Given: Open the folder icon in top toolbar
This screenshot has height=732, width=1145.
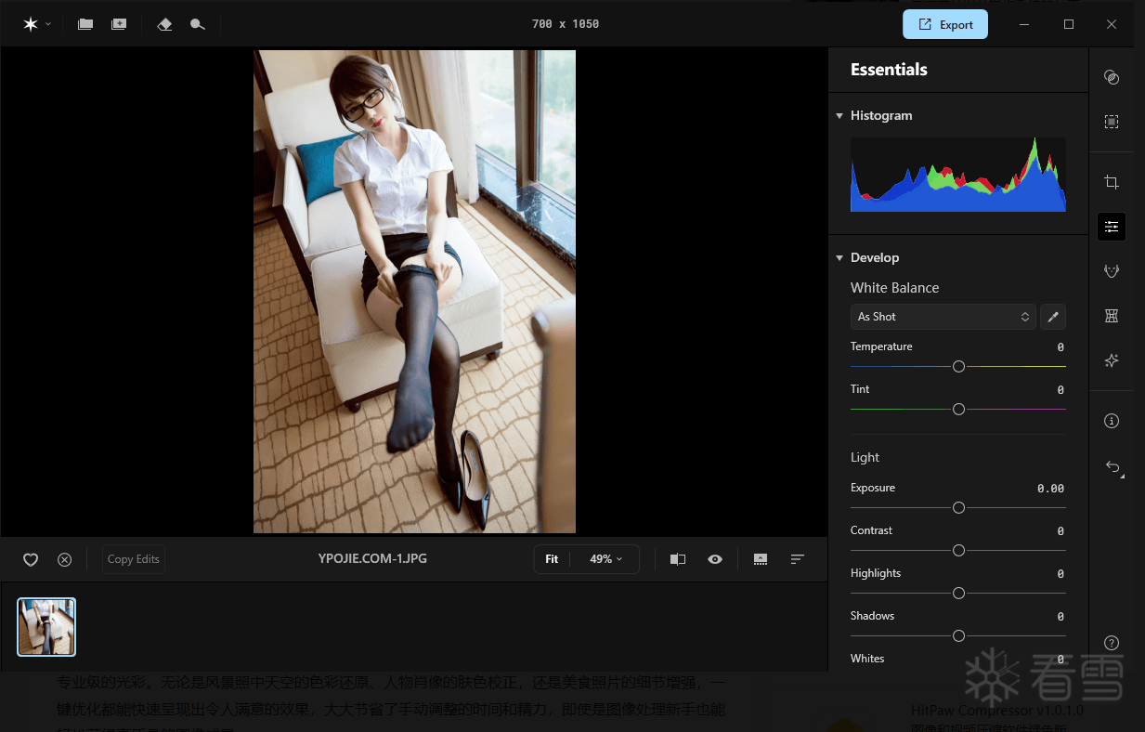Looking at the screenshot, I should [85, 24].
